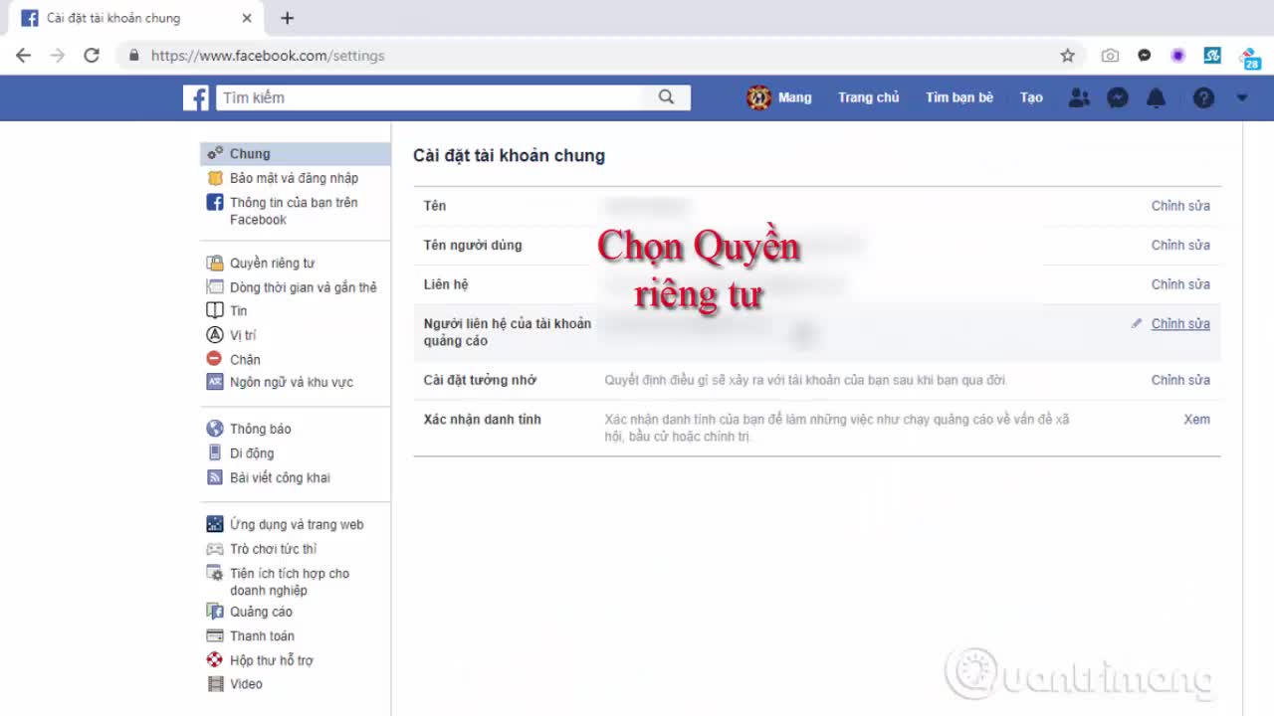Open Quyền riêng tư settings
1274x716 pixels.
(272, 264)
